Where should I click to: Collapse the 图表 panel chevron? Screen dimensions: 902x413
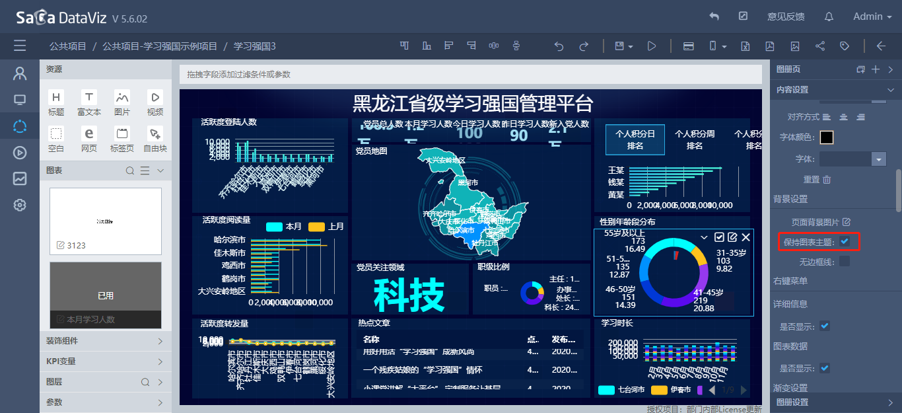pyautogui.click(x=160, y=170)
